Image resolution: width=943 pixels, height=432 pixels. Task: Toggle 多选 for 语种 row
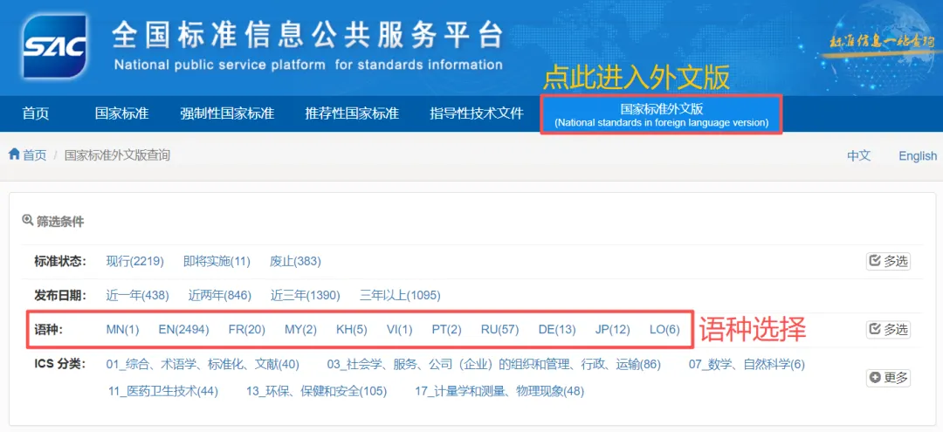(x=888, y=329)
